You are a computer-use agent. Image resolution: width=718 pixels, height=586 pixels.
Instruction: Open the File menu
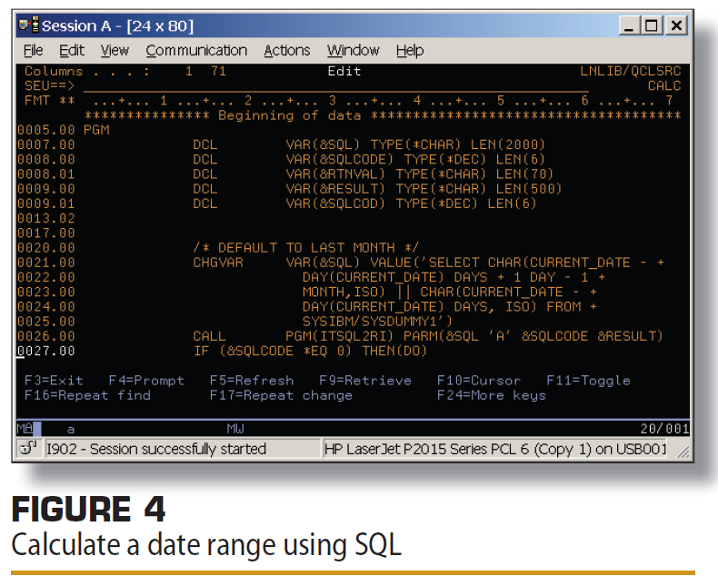pyautogui.click(x=33, y=51)
